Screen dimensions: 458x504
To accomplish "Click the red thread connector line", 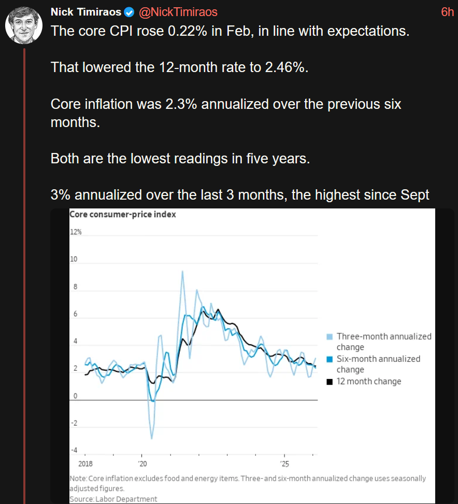I will [24, 259].
